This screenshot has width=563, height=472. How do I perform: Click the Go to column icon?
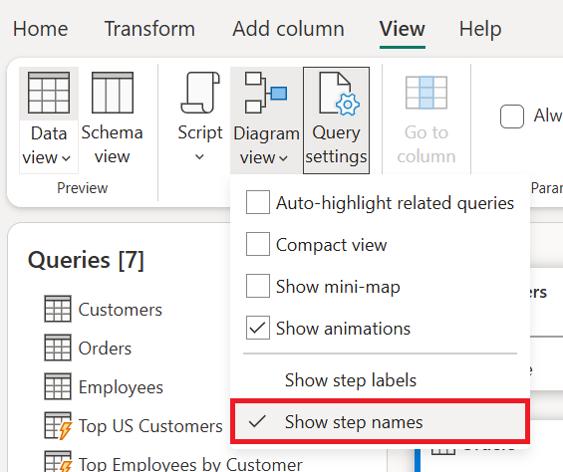click(x=426, y=93)
